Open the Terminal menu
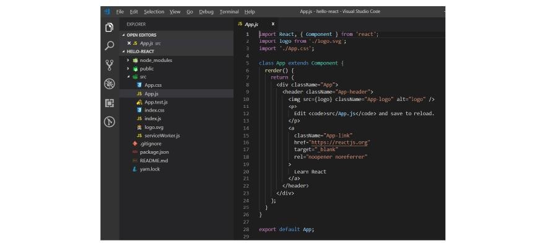The image size is (545, 246). tap(229, 12)
